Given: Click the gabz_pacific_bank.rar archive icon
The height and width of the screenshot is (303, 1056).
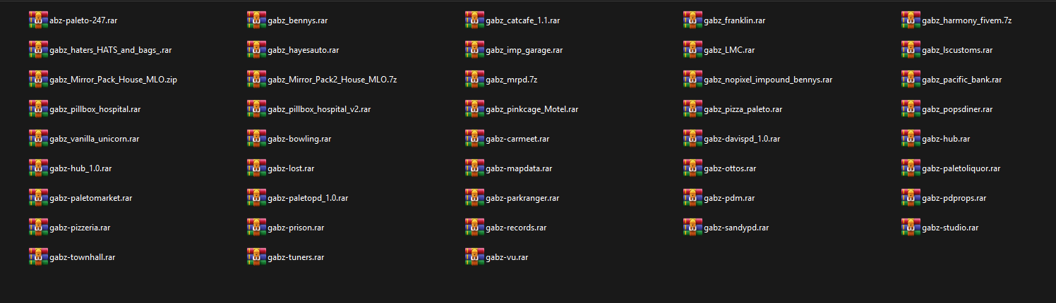Looking at the screenshot, I should (910, 80).
